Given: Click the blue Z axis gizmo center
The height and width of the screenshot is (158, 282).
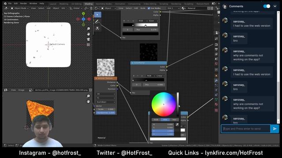Looking at the screenshot, I should pos(83,19).
